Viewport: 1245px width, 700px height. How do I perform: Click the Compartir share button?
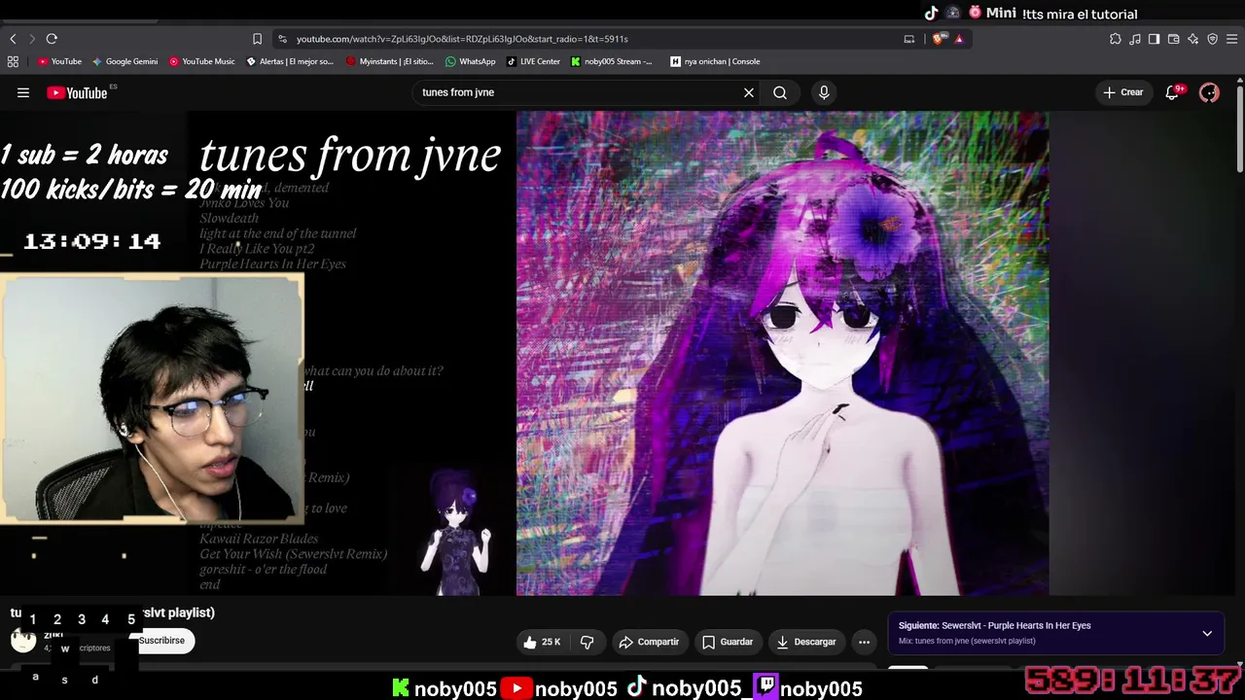click(649, 642)
